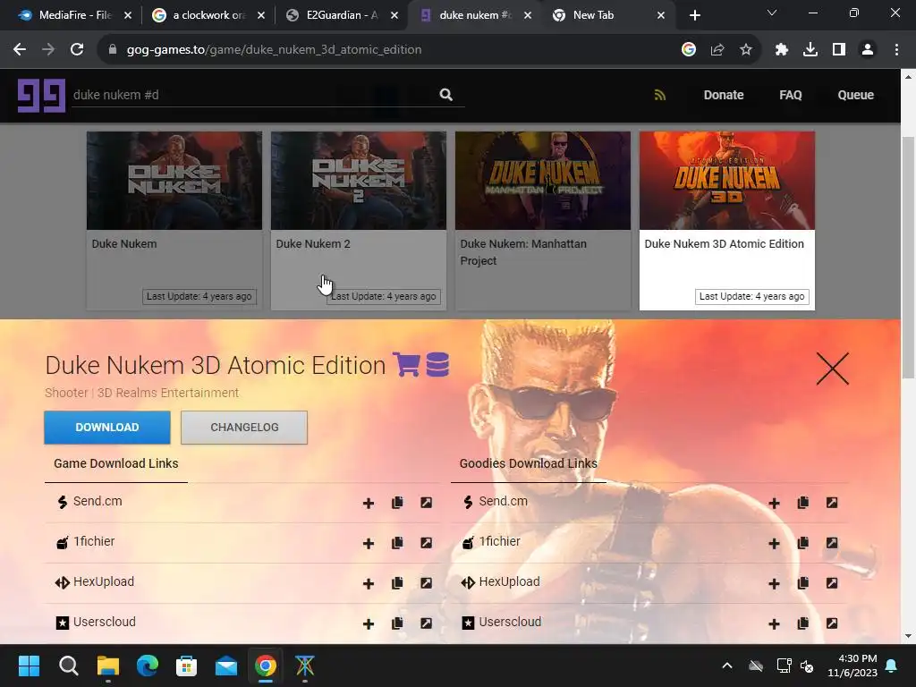Reload the page with refresh icon
The width and height of the screenshot is (916, 687).
tap(77, 50)
